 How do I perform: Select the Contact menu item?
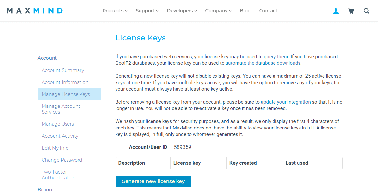(x=268, y=10)
